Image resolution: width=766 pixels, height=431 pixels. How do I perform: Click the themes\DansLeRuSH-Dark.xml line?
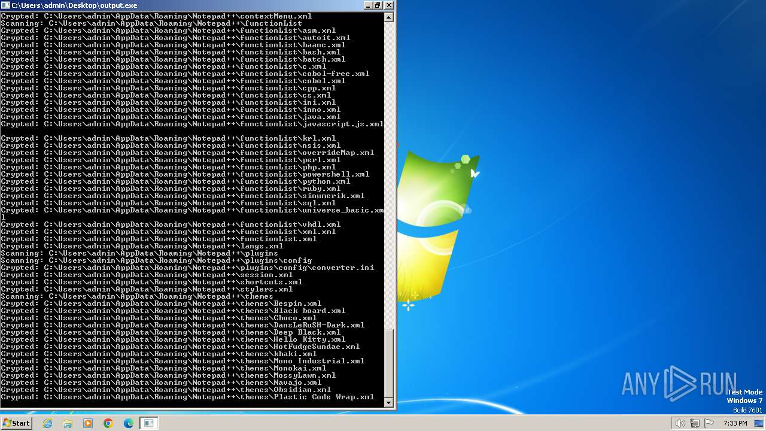tap(183, 325)
